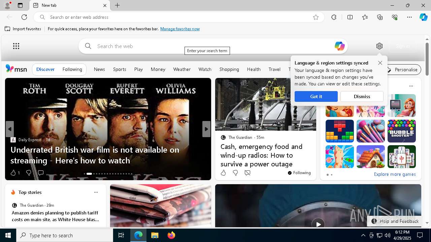The height and width of the screenshot is (242, 431).
Task: Switch to the Discover tab
Action: point(45,69)
